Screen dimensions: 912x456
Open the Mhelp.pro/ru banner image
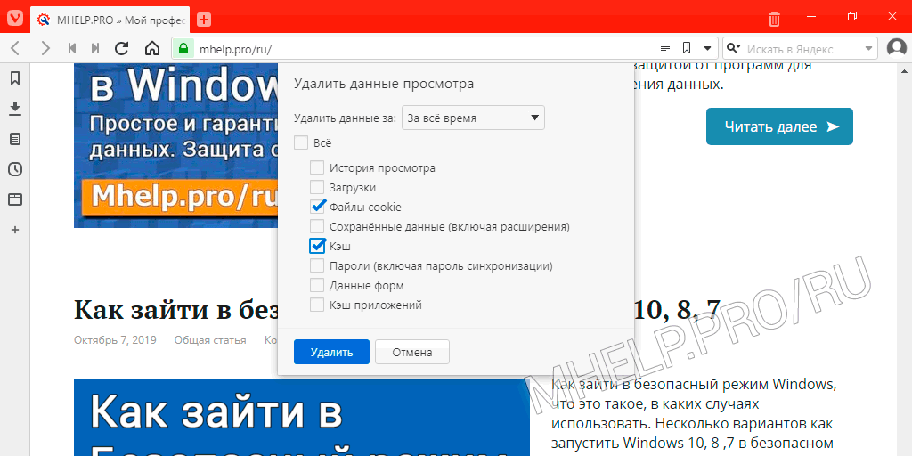tap(175, 145)
